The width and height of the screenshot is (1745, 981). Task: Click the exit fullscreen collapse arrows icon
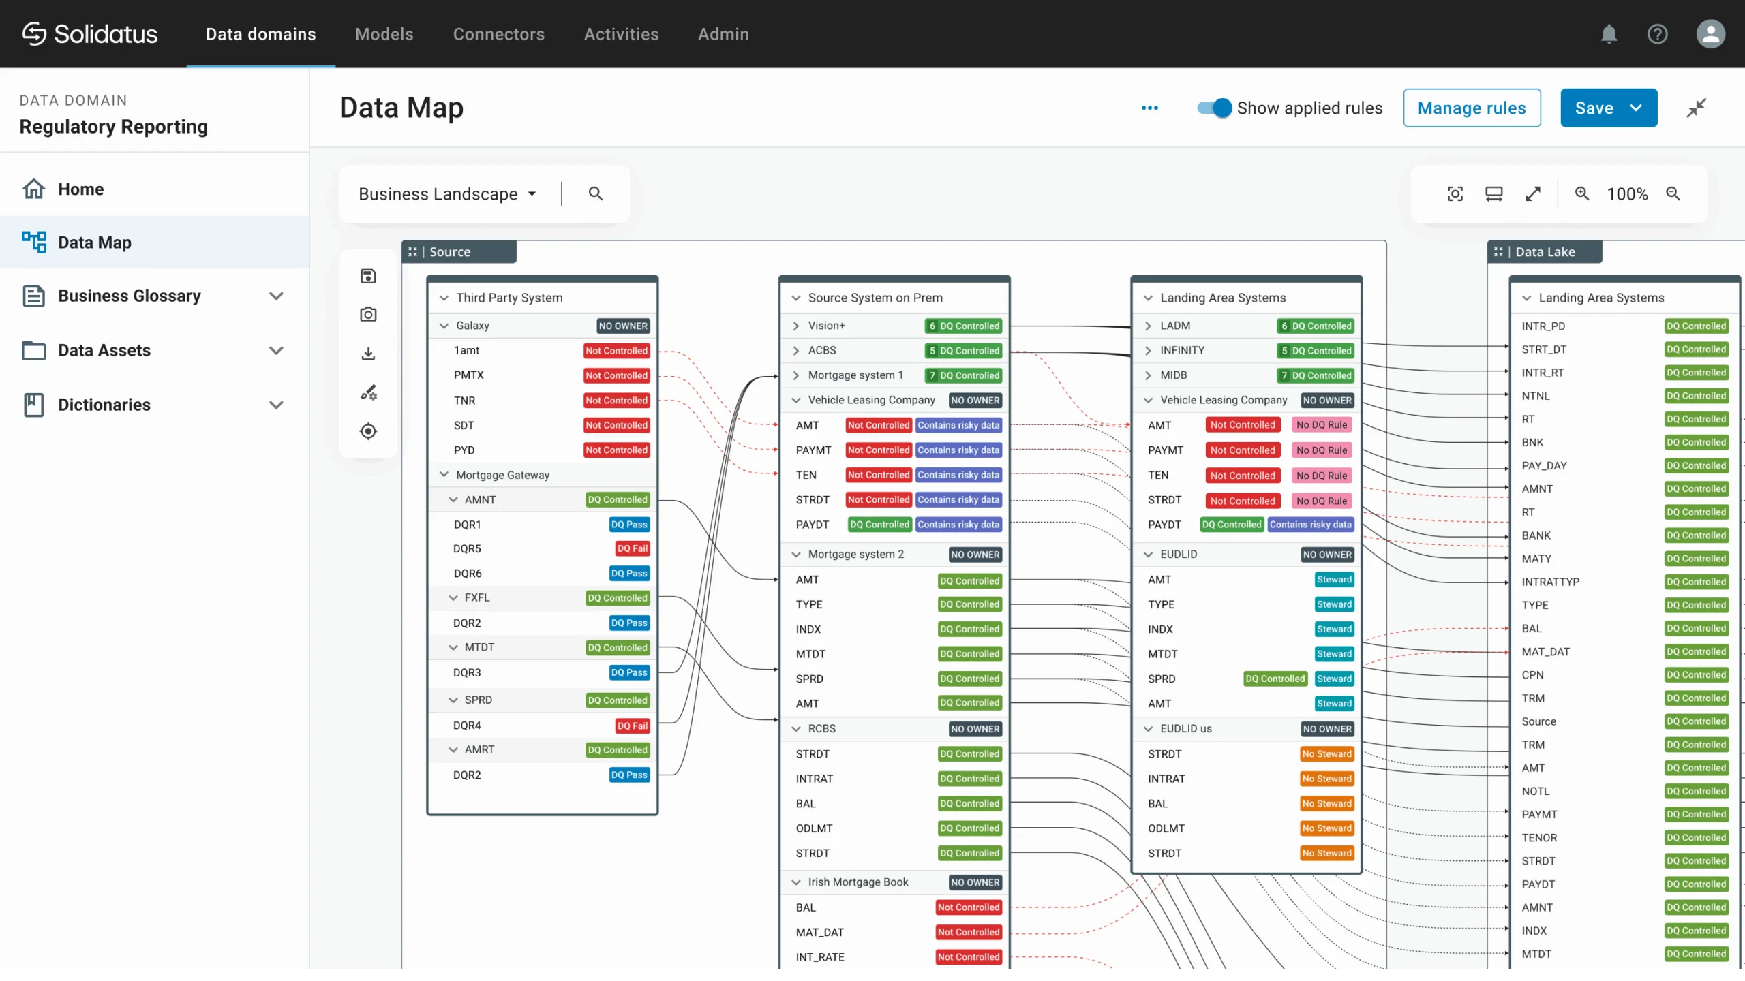[1696, 108]
